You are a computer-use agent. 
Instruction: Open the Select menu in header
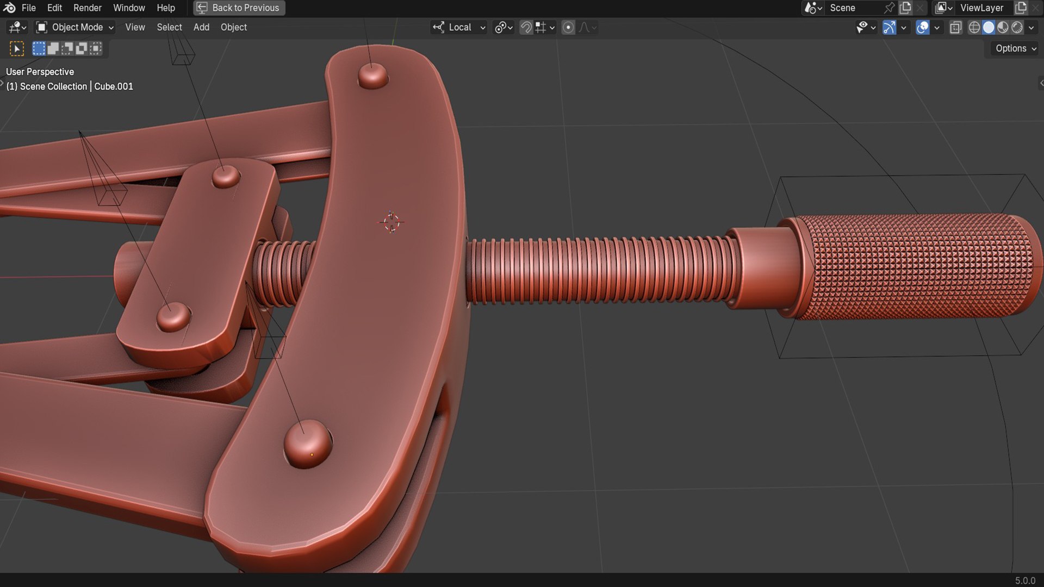[x=169, y=27]
